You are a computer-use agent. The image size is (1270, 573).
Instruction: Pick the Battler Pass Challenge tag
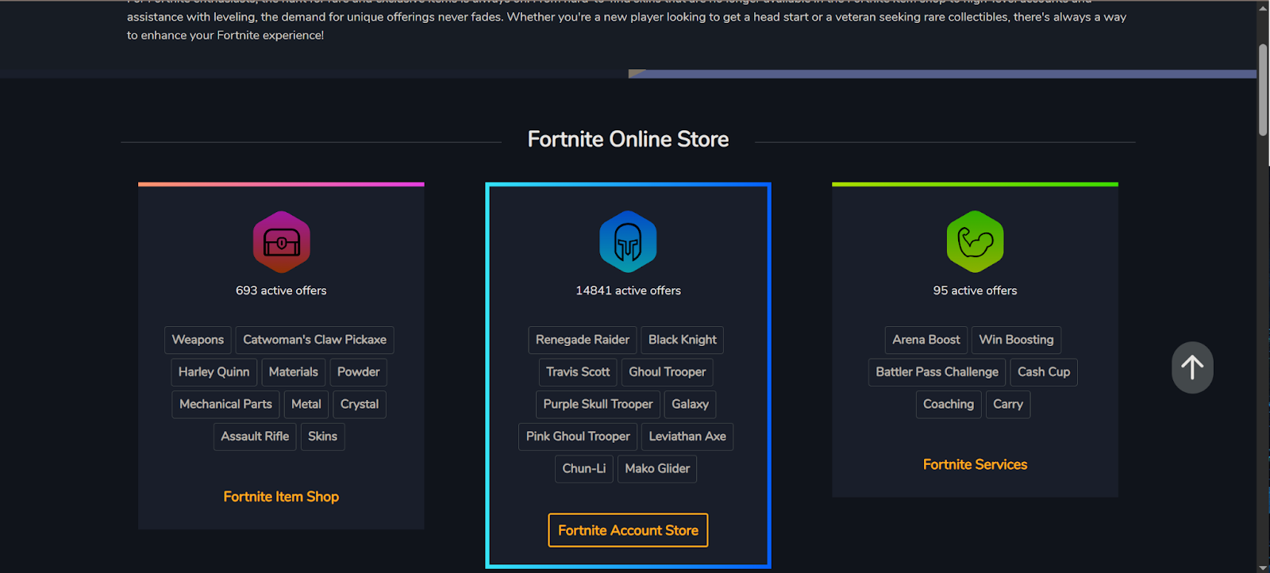click(937, 372)
